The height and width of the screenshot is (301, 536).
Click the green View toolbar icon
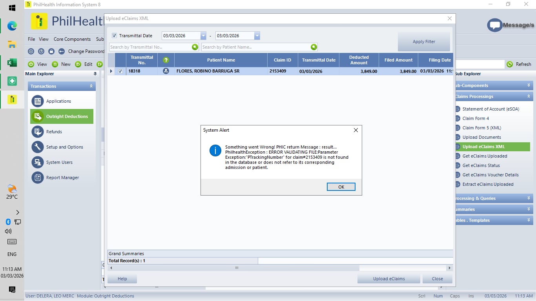pyautogui.click(x=31, y=64)
